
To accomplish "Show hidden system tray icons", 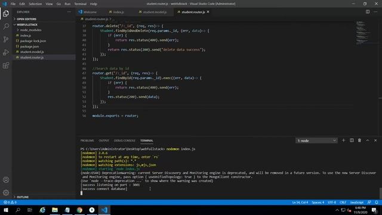I will pos(337,210).
